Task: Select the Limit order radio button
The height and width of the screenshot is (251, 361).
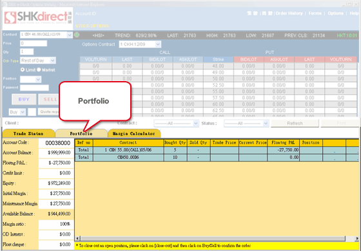Action: [x=23, y=70]
